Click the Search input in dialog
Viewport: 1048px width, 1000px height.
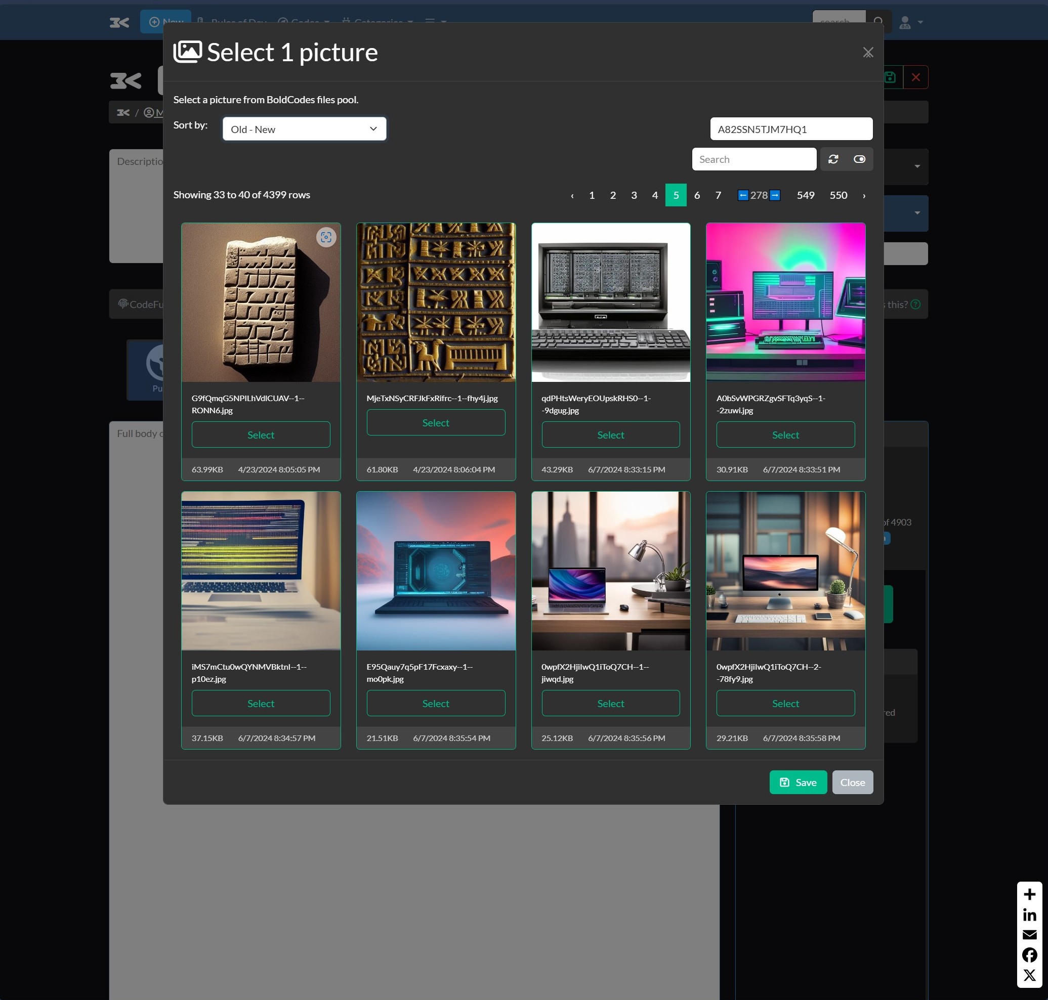coord(753,159)
